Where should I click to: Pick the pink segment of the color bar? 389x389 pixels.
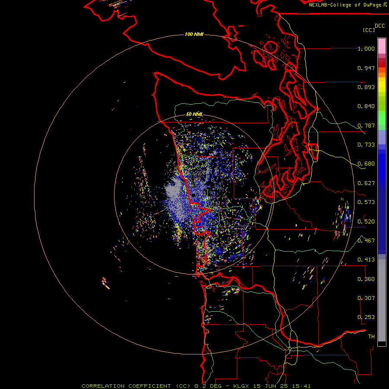pyautogui.click(x=382, y=46)
